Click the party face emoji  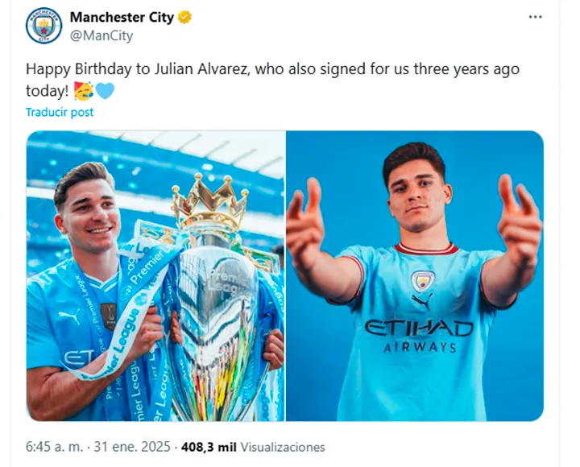click(83, 91)
